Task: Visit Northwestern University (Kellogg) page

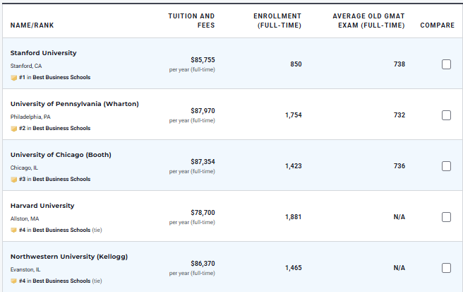Action: (x=69, y=257)
